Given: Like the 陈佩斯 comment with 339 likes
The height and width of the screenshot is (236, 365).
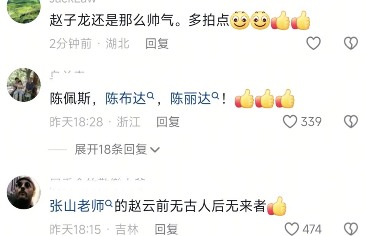Looking at the screenshot, I should click(290, 122).
